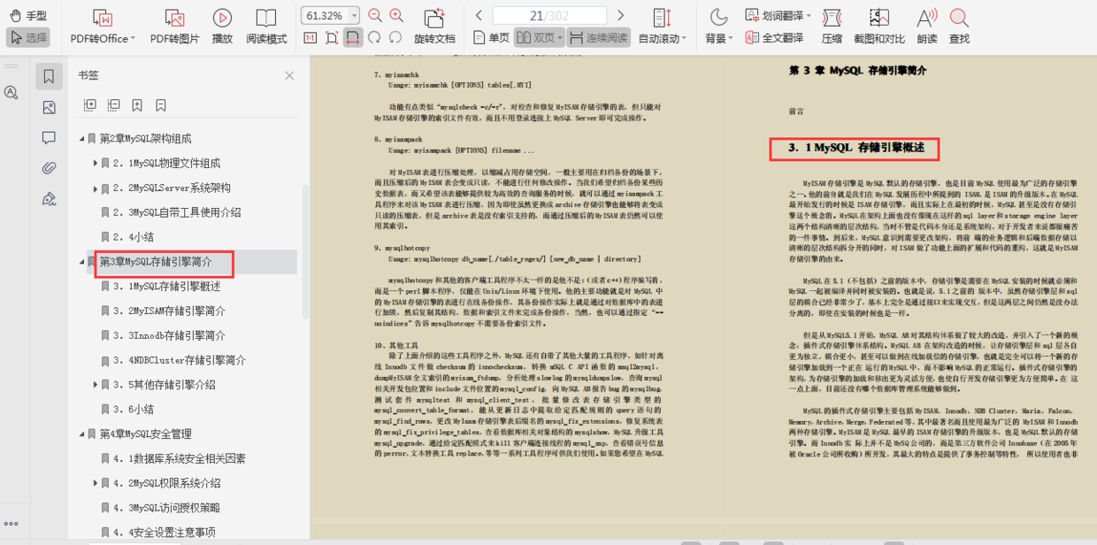The width and height of the screenshot is (1097, 545).
Task: Compress the PDF with 压缩
Action: 832,27
